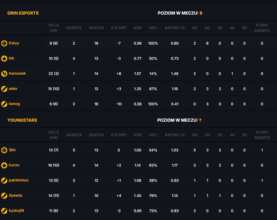Open Speeda player profile link

[15, 195]
